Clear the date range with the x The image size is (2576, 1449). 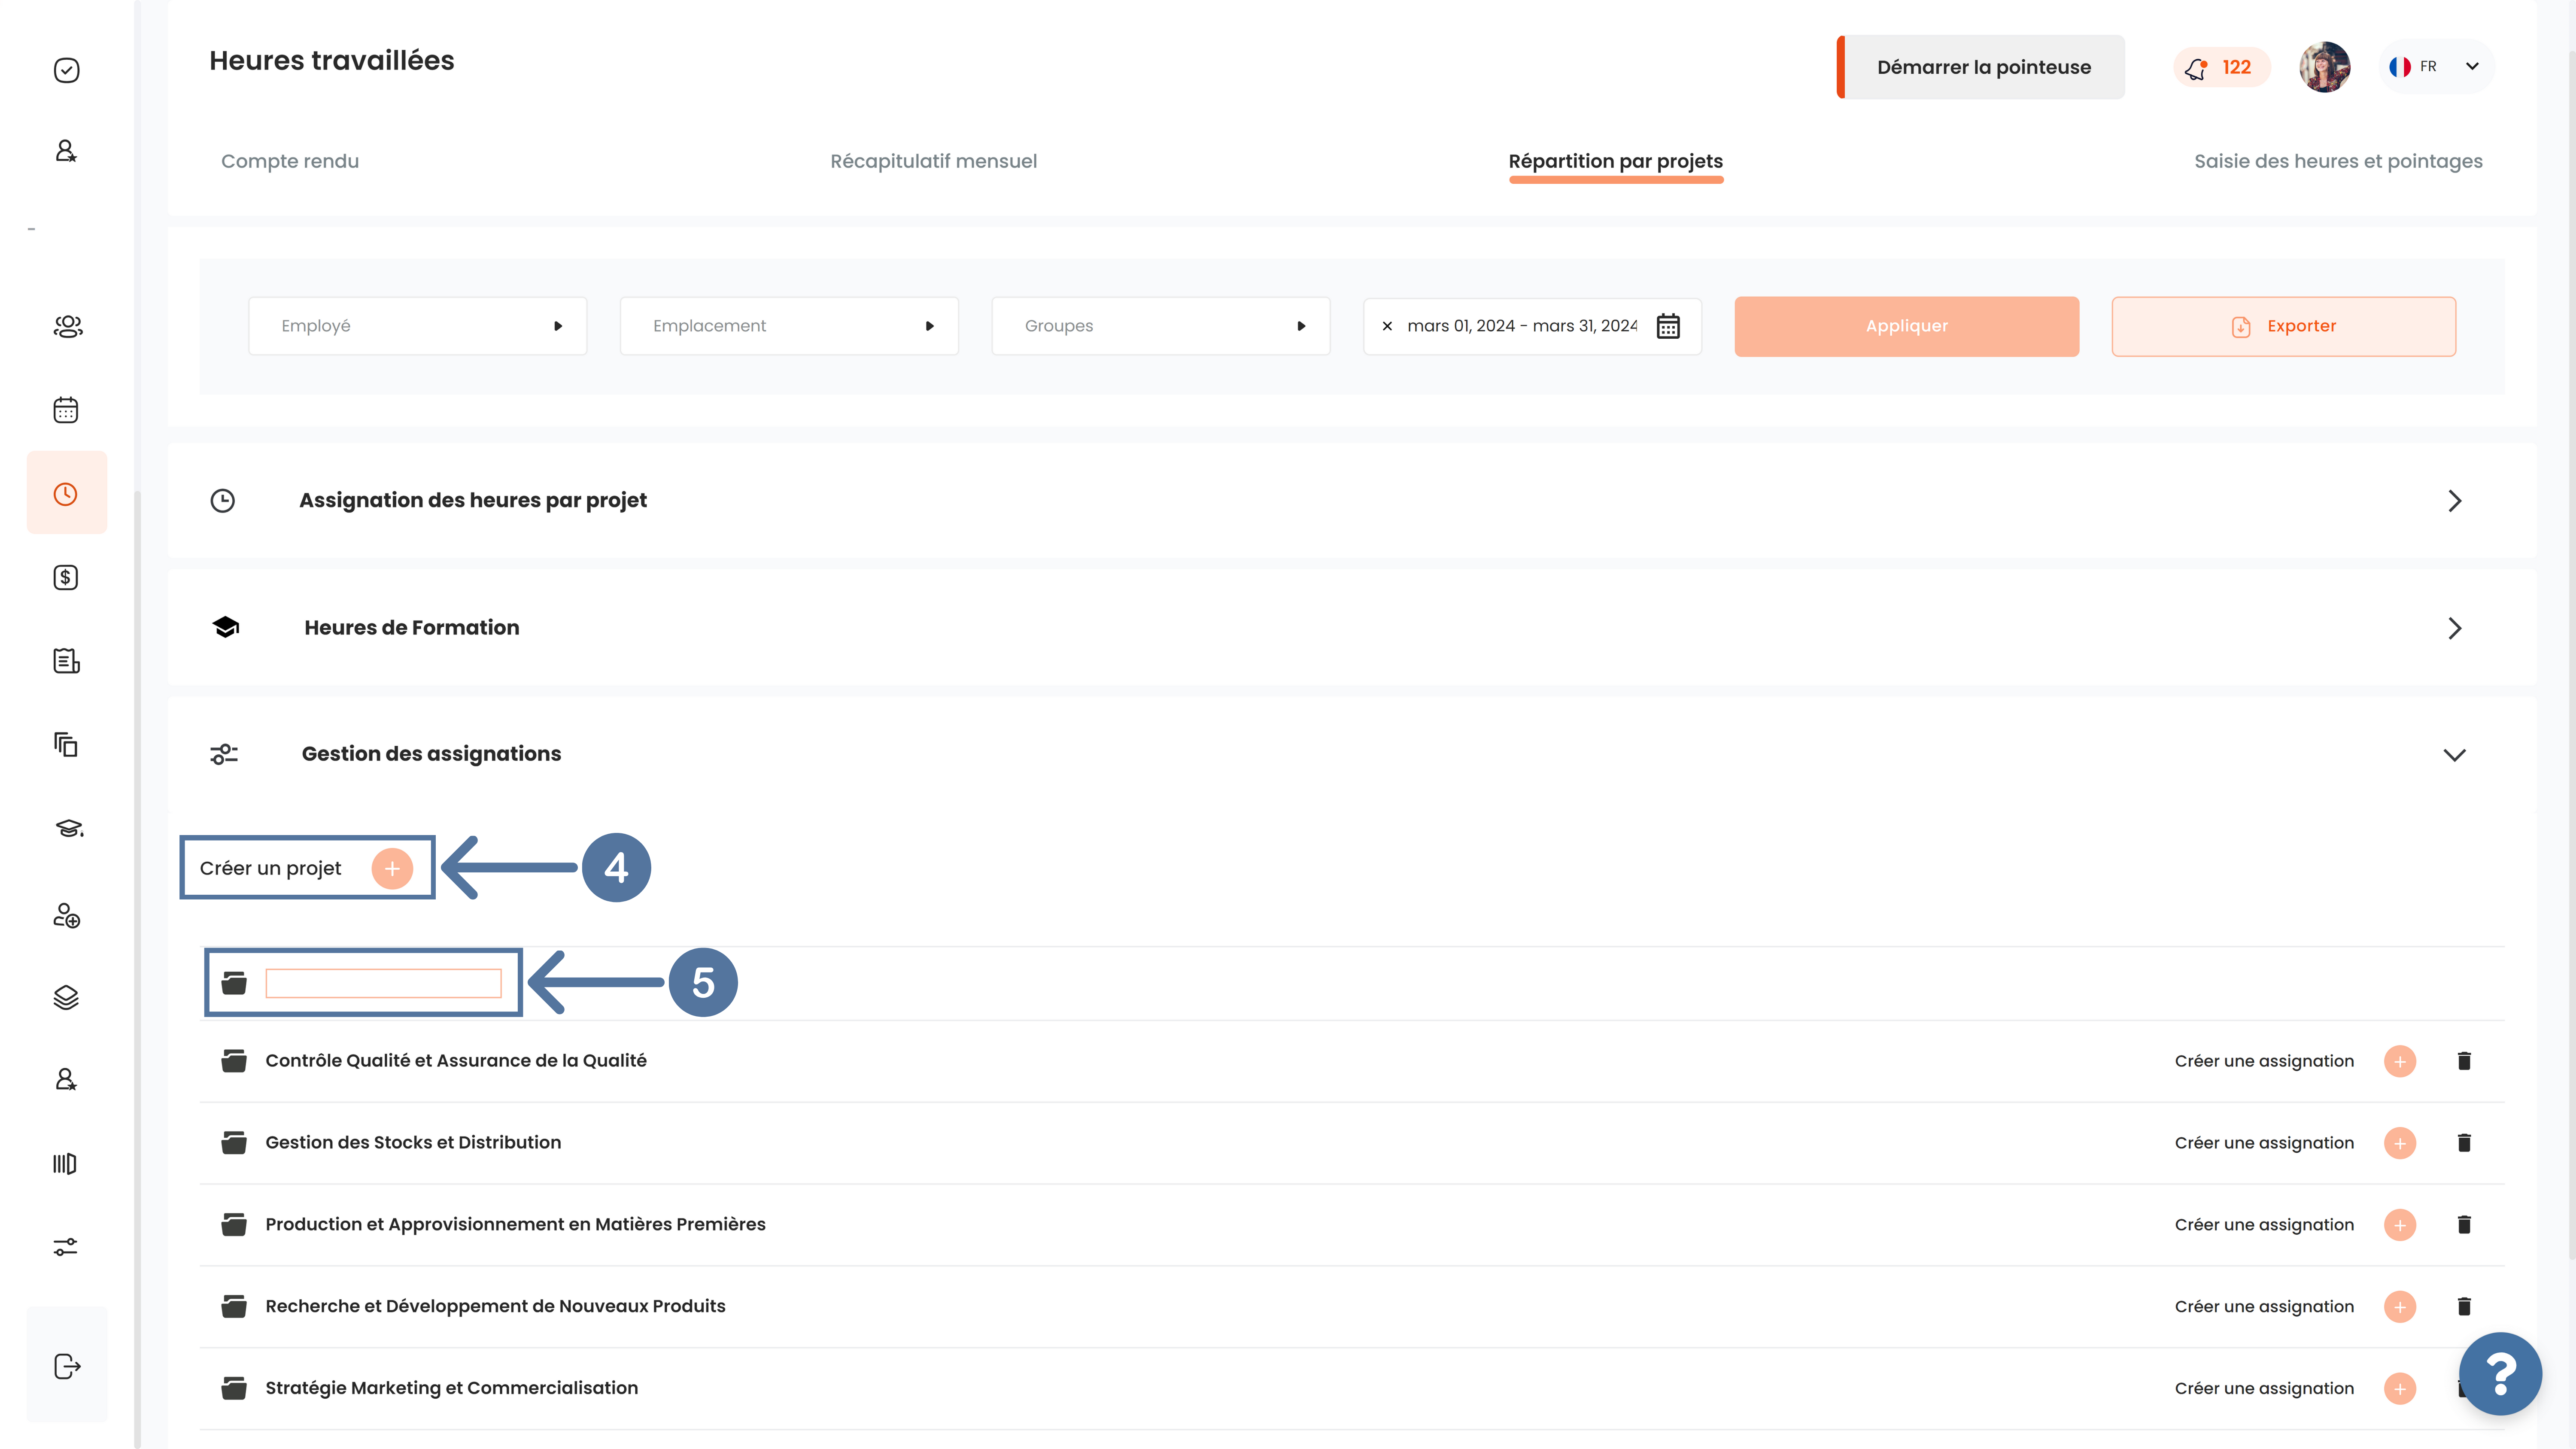(x=1387, y=326)
